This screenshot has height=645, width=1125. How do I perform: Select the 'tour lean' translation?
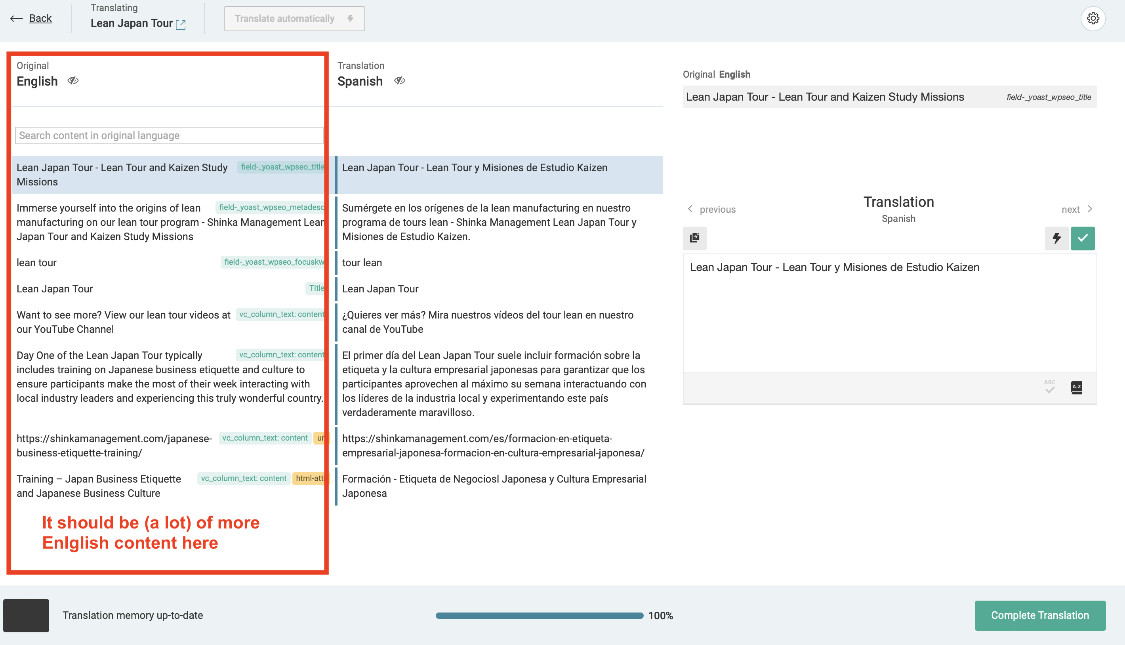[x=499, y=263]
